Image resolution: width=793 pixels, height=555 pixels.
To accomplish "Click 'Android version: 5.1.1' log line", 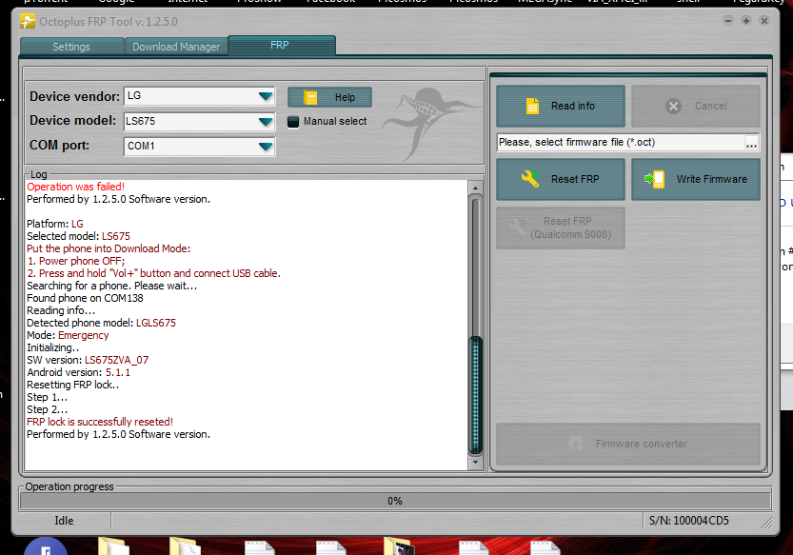I will pyautogui.click(x=78, y=372).
